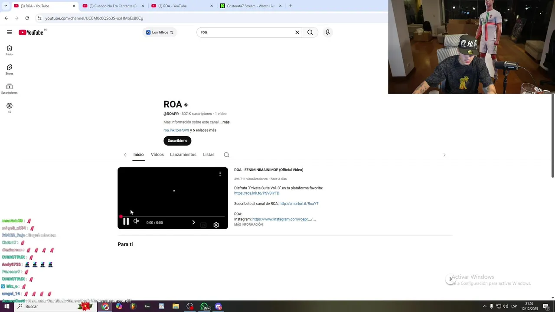Skip to the next video in the player
Image resolution: width=555 pixels, height=312 pixels.
pos(193,222)
